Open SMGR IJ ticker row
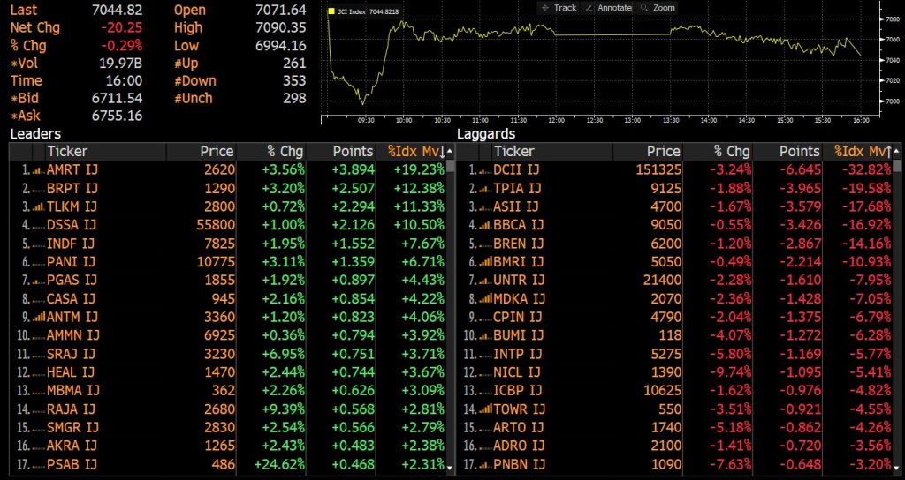The width and height of the screenshot is (905, 480). click(72, 428)
